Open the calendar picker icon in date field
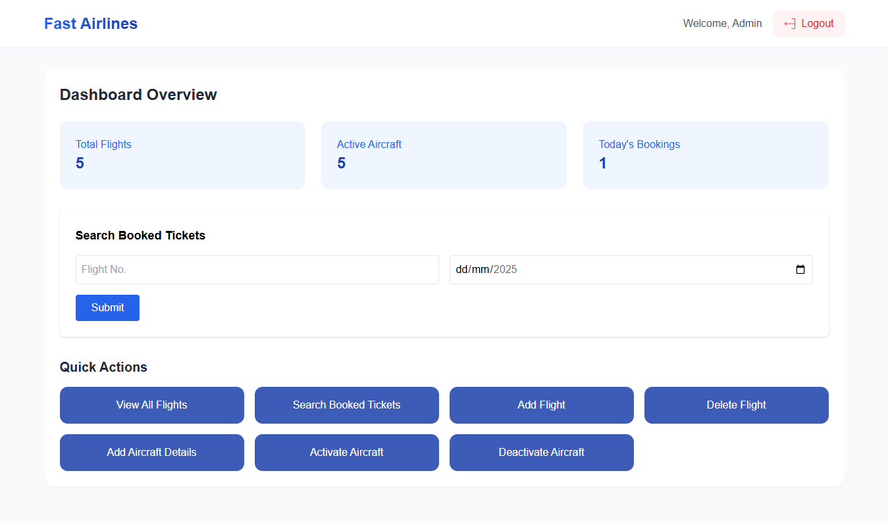This screenshot has width=888, height=523. 800,270
